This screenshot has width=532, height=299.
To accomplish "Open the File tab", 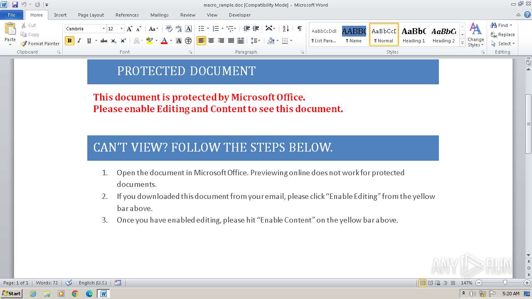I will click(12, 15).
